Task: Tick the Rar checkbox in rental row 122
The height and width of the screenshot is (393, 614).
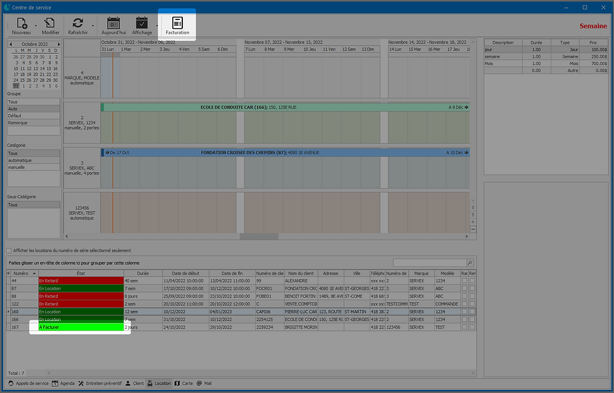Action: point(464,304)
